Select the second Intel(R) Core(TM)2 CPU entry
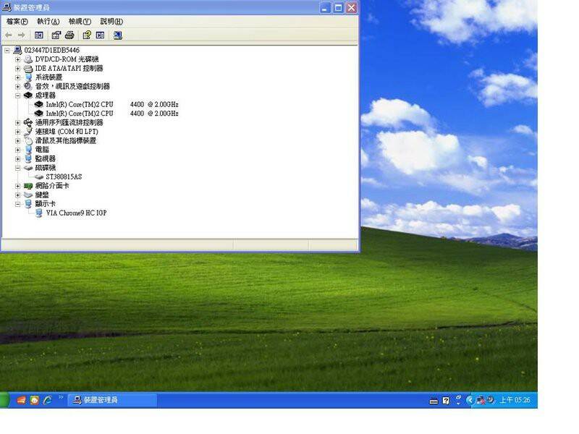The image size is (579, 434). point(112,114)
